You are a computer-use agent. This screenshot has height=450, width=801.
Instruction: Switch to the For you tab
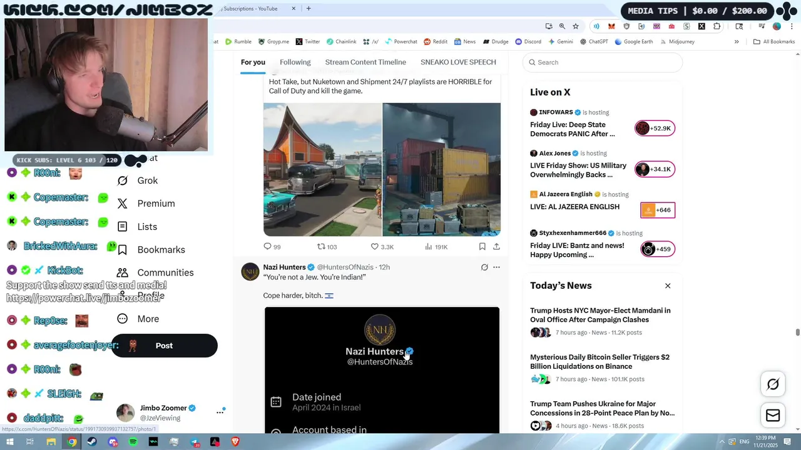point(253,62)
